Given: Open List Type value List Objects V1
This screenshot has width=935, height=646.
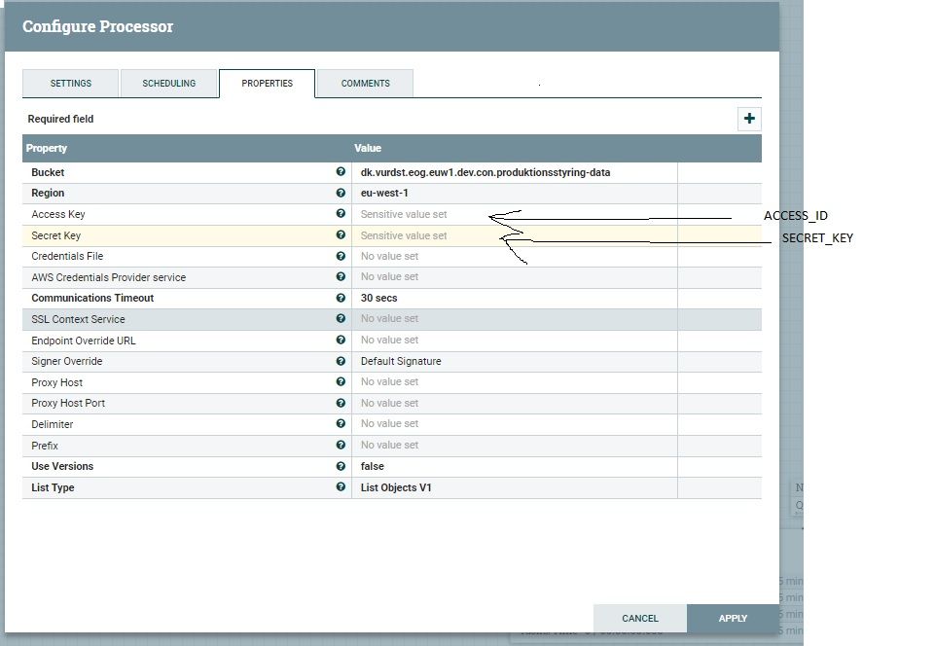Looking at the screenshot, I should [x=514, y=488].
